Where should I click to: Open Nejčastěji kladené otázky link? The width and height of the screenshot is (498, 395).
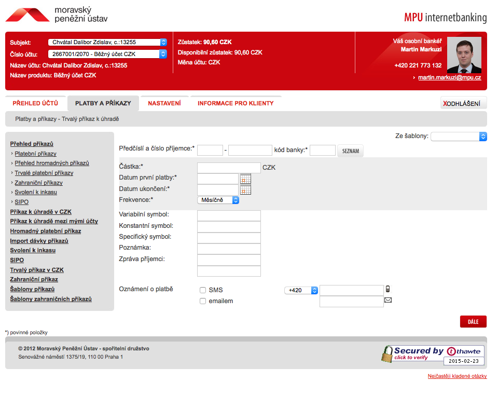[x=457, y=376]
